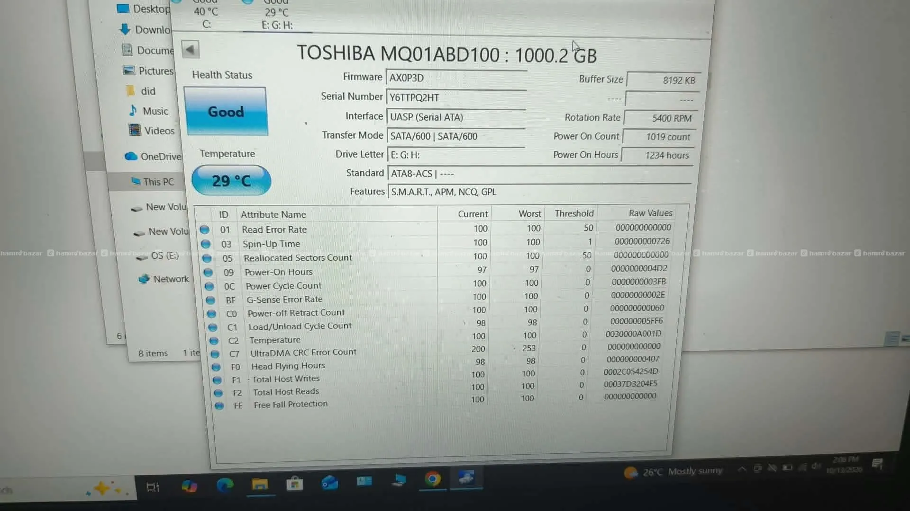Screen dimensions: 910x511
Task: Select Network in Explorer sidebar
Action: 164,279
